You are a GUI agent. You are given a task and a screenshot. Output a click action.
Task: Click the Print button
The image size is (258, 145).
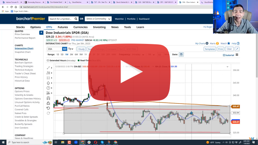tap(221, 49)
